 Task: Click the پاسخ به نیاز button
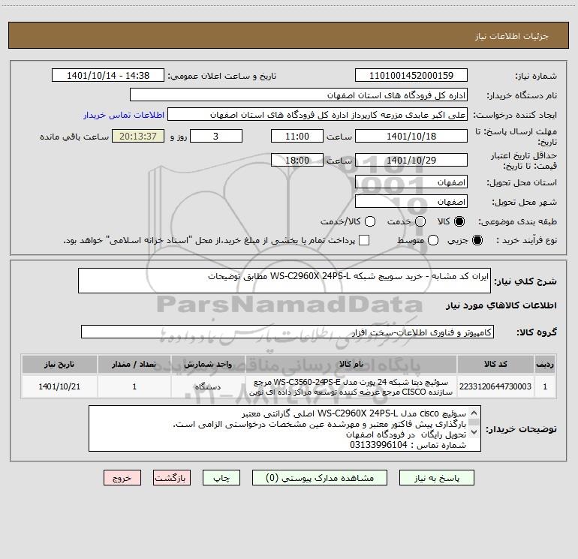pos(437,478)
